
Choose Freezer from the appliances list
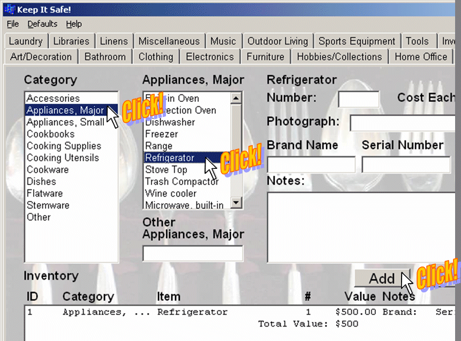tap(187, 134)
